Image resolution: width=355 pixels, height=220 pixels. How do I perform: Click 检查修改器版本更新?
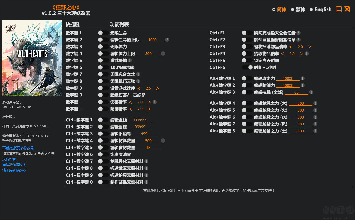tap(17, 140)
